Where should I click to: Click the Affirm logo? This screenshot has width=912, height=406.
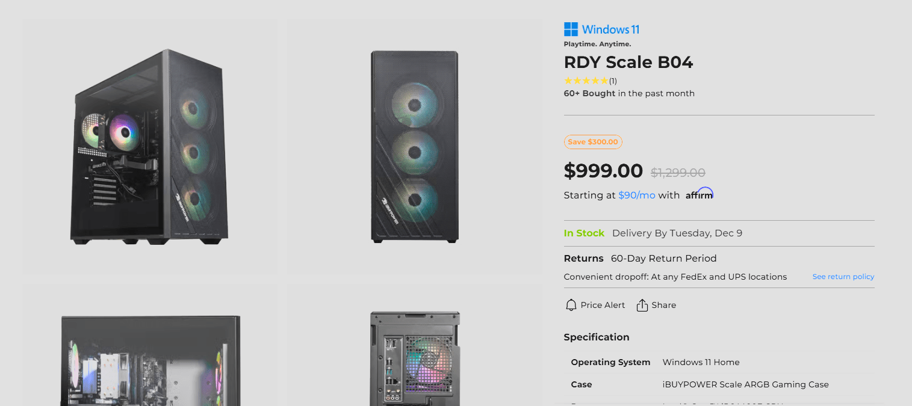click(700, 194)
